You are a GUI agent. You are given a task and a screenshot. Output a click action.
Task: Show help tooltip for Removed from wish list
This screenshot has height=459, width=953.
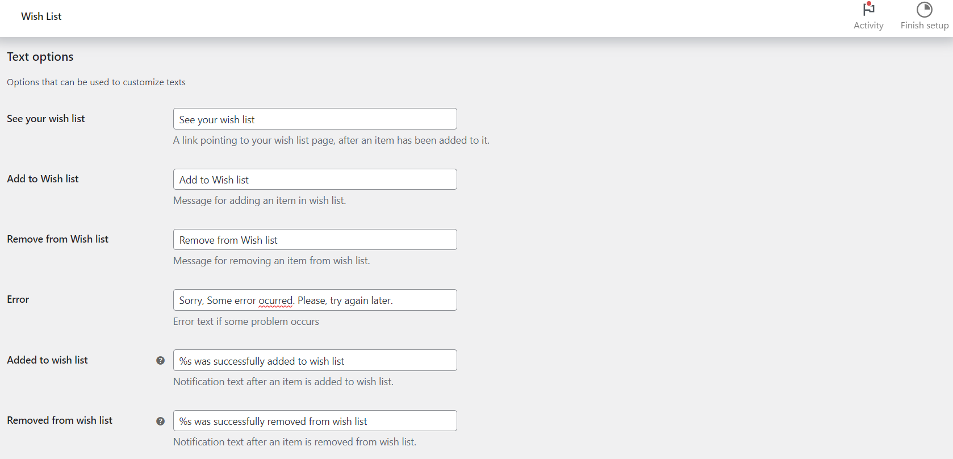coord(160,421)
